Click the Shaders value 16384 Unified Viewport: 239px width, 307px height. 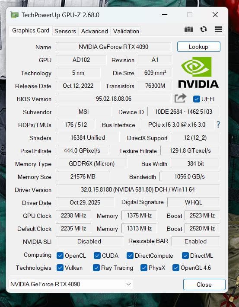point(88,138)
